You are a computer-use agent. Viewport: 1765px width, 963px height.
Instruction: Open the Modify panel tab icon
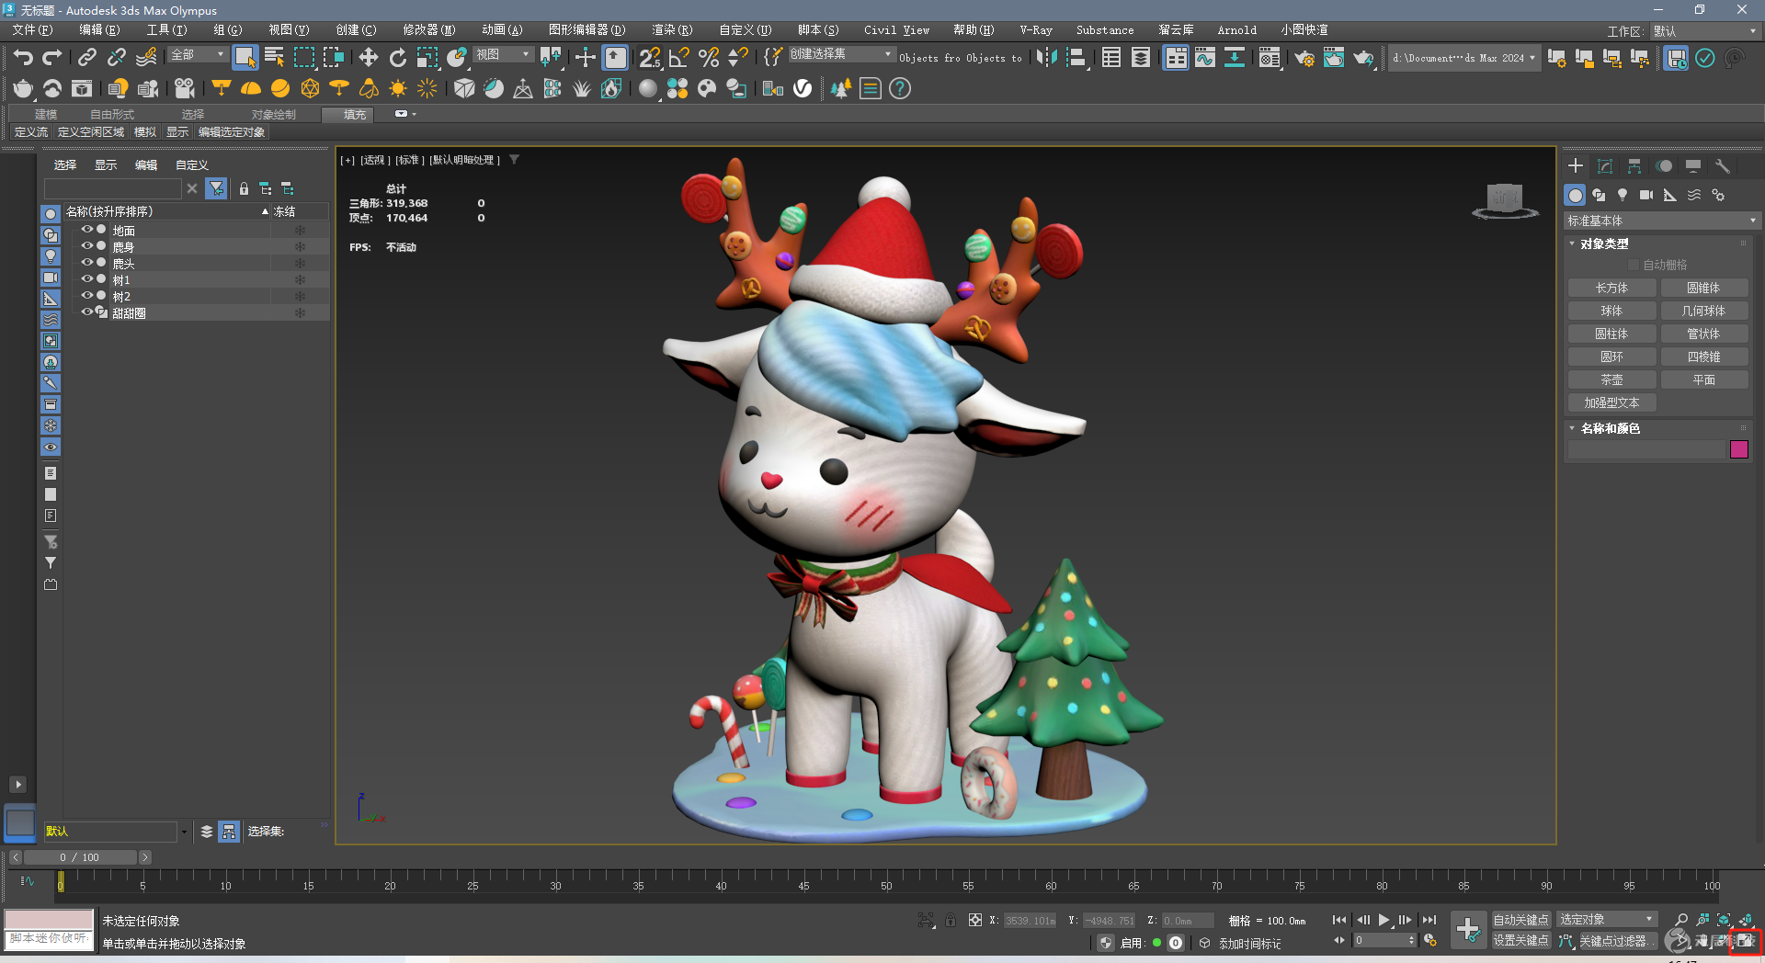pyautogui.click(x=1605, y=166)
